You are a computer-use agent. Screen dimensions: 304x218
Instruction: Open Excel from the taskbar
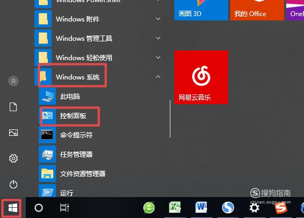point(175,207)
